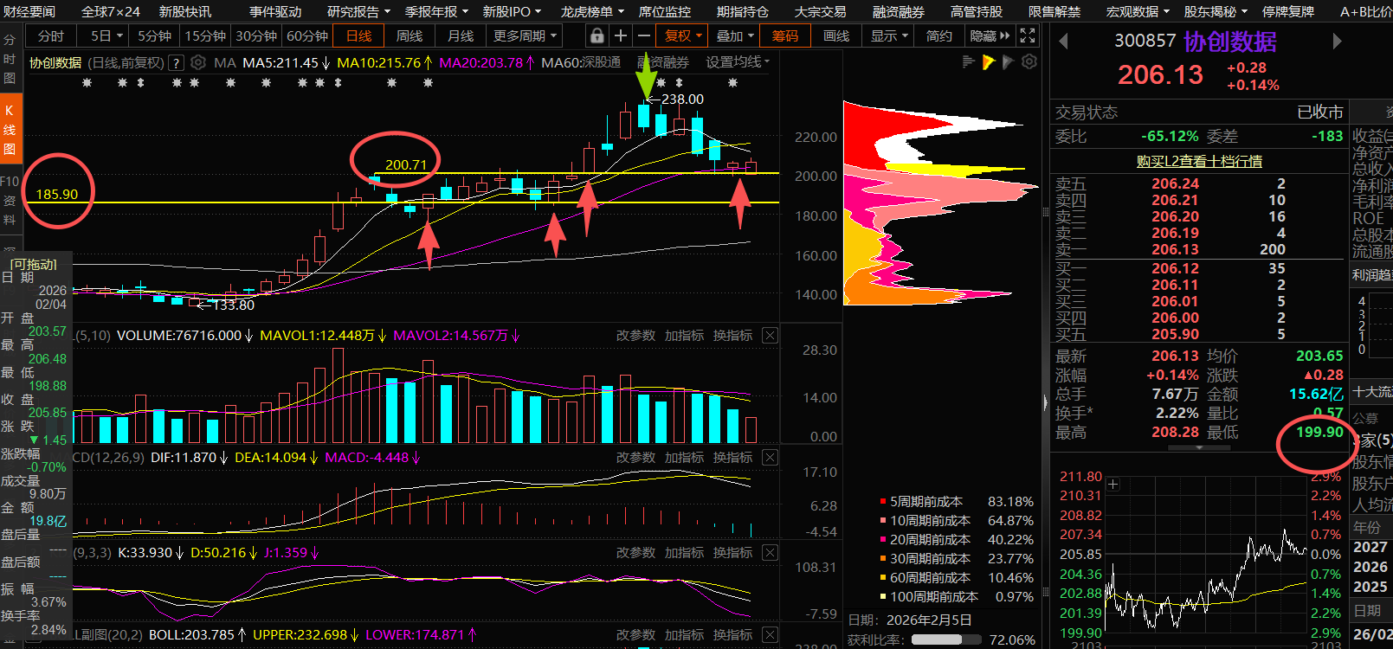The image size is (1393, 649).
Task: Open the 新股快讯 menu item
Action: (185, 11)
